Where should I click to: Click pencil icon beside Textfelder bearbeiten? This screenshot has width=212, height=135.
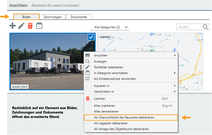click(88, 67)
